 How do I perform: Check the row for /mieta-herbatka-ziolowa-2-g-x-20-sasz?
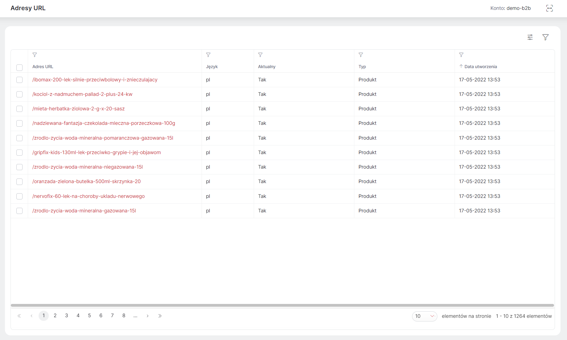click(x=19, y=109)
